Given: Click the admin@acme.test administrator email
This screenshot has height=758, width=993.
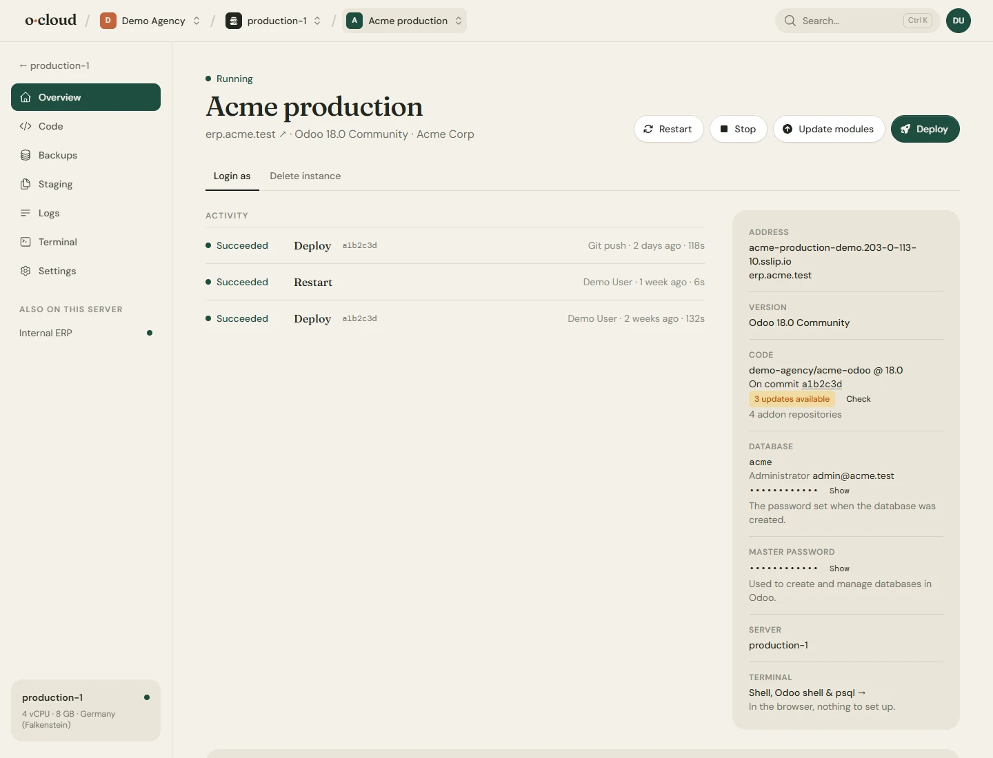Looking at the screenshot, I should [x=853, y=475].
